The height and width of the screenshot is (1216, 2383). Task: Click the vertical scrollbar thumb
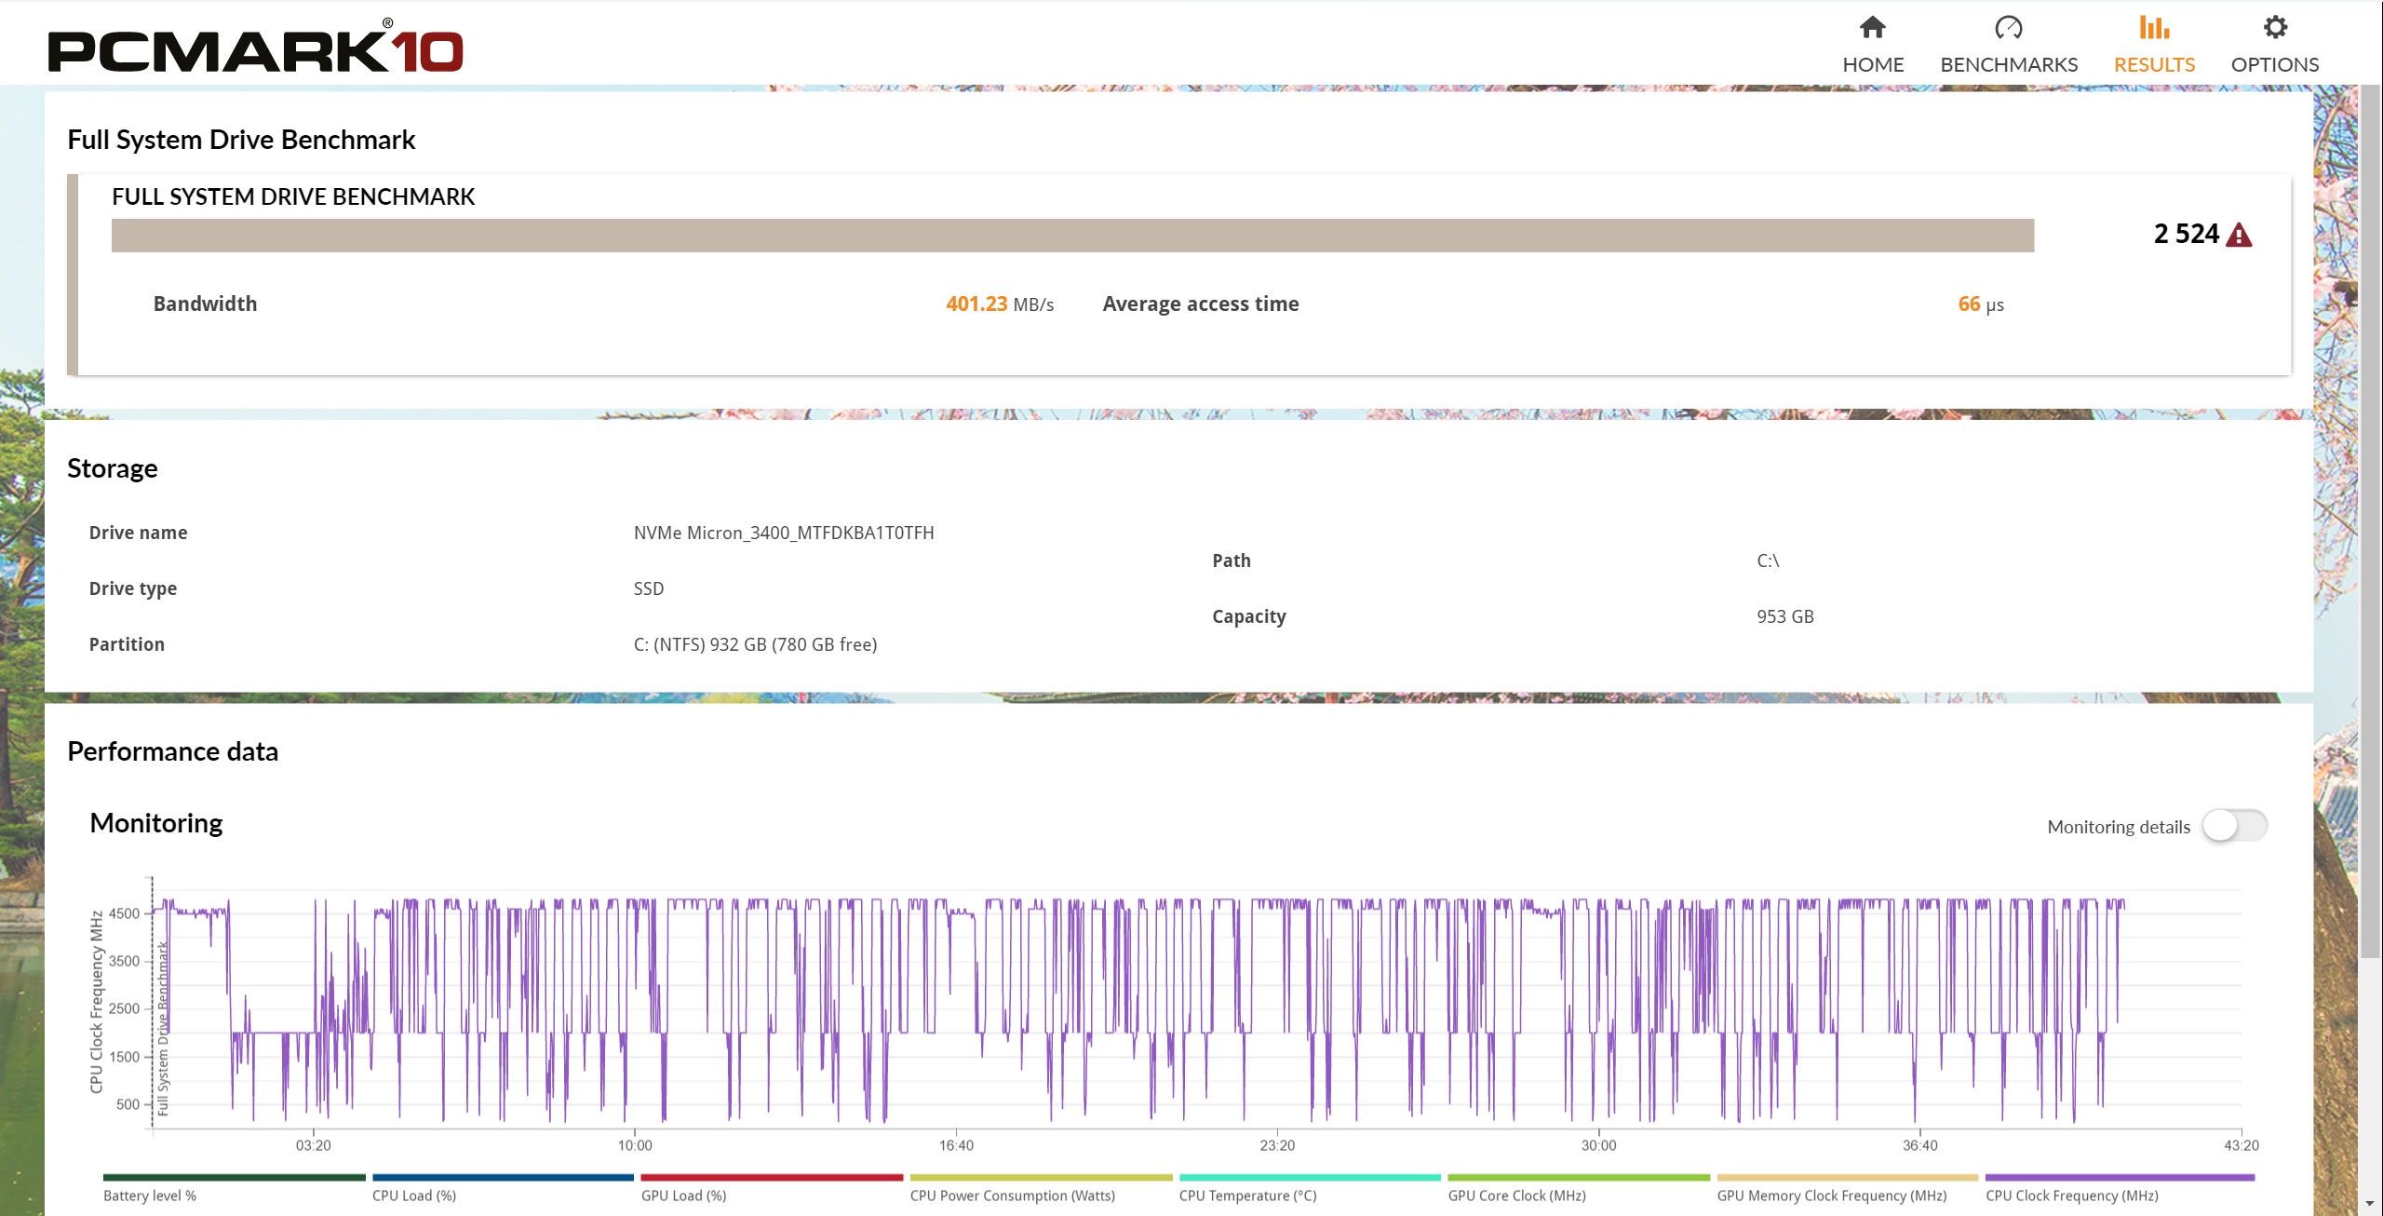click(x=2371, y=521)
